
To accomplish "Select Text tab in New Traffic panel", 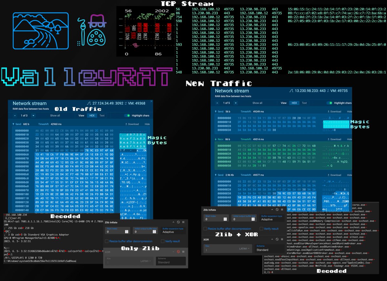I will pos(304,103).
